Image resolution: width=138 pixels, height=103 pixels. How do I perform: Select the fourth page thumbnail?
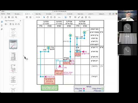[13, 68]
